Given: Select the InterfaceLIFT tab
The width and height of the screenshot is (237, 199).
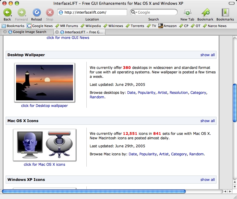Looking at the screenshot, I should 83,32.
